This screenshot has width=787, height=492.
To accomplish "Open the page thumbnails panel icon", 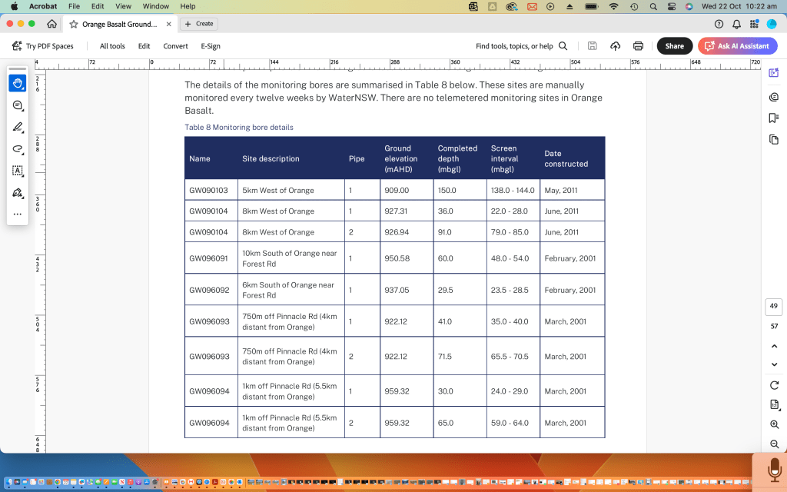I will 774,139.
